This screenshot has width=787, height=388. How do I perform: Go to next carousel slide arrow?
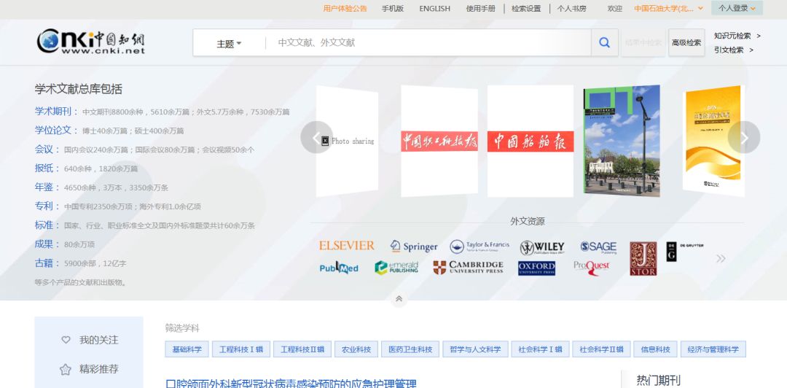coord(744,137)
